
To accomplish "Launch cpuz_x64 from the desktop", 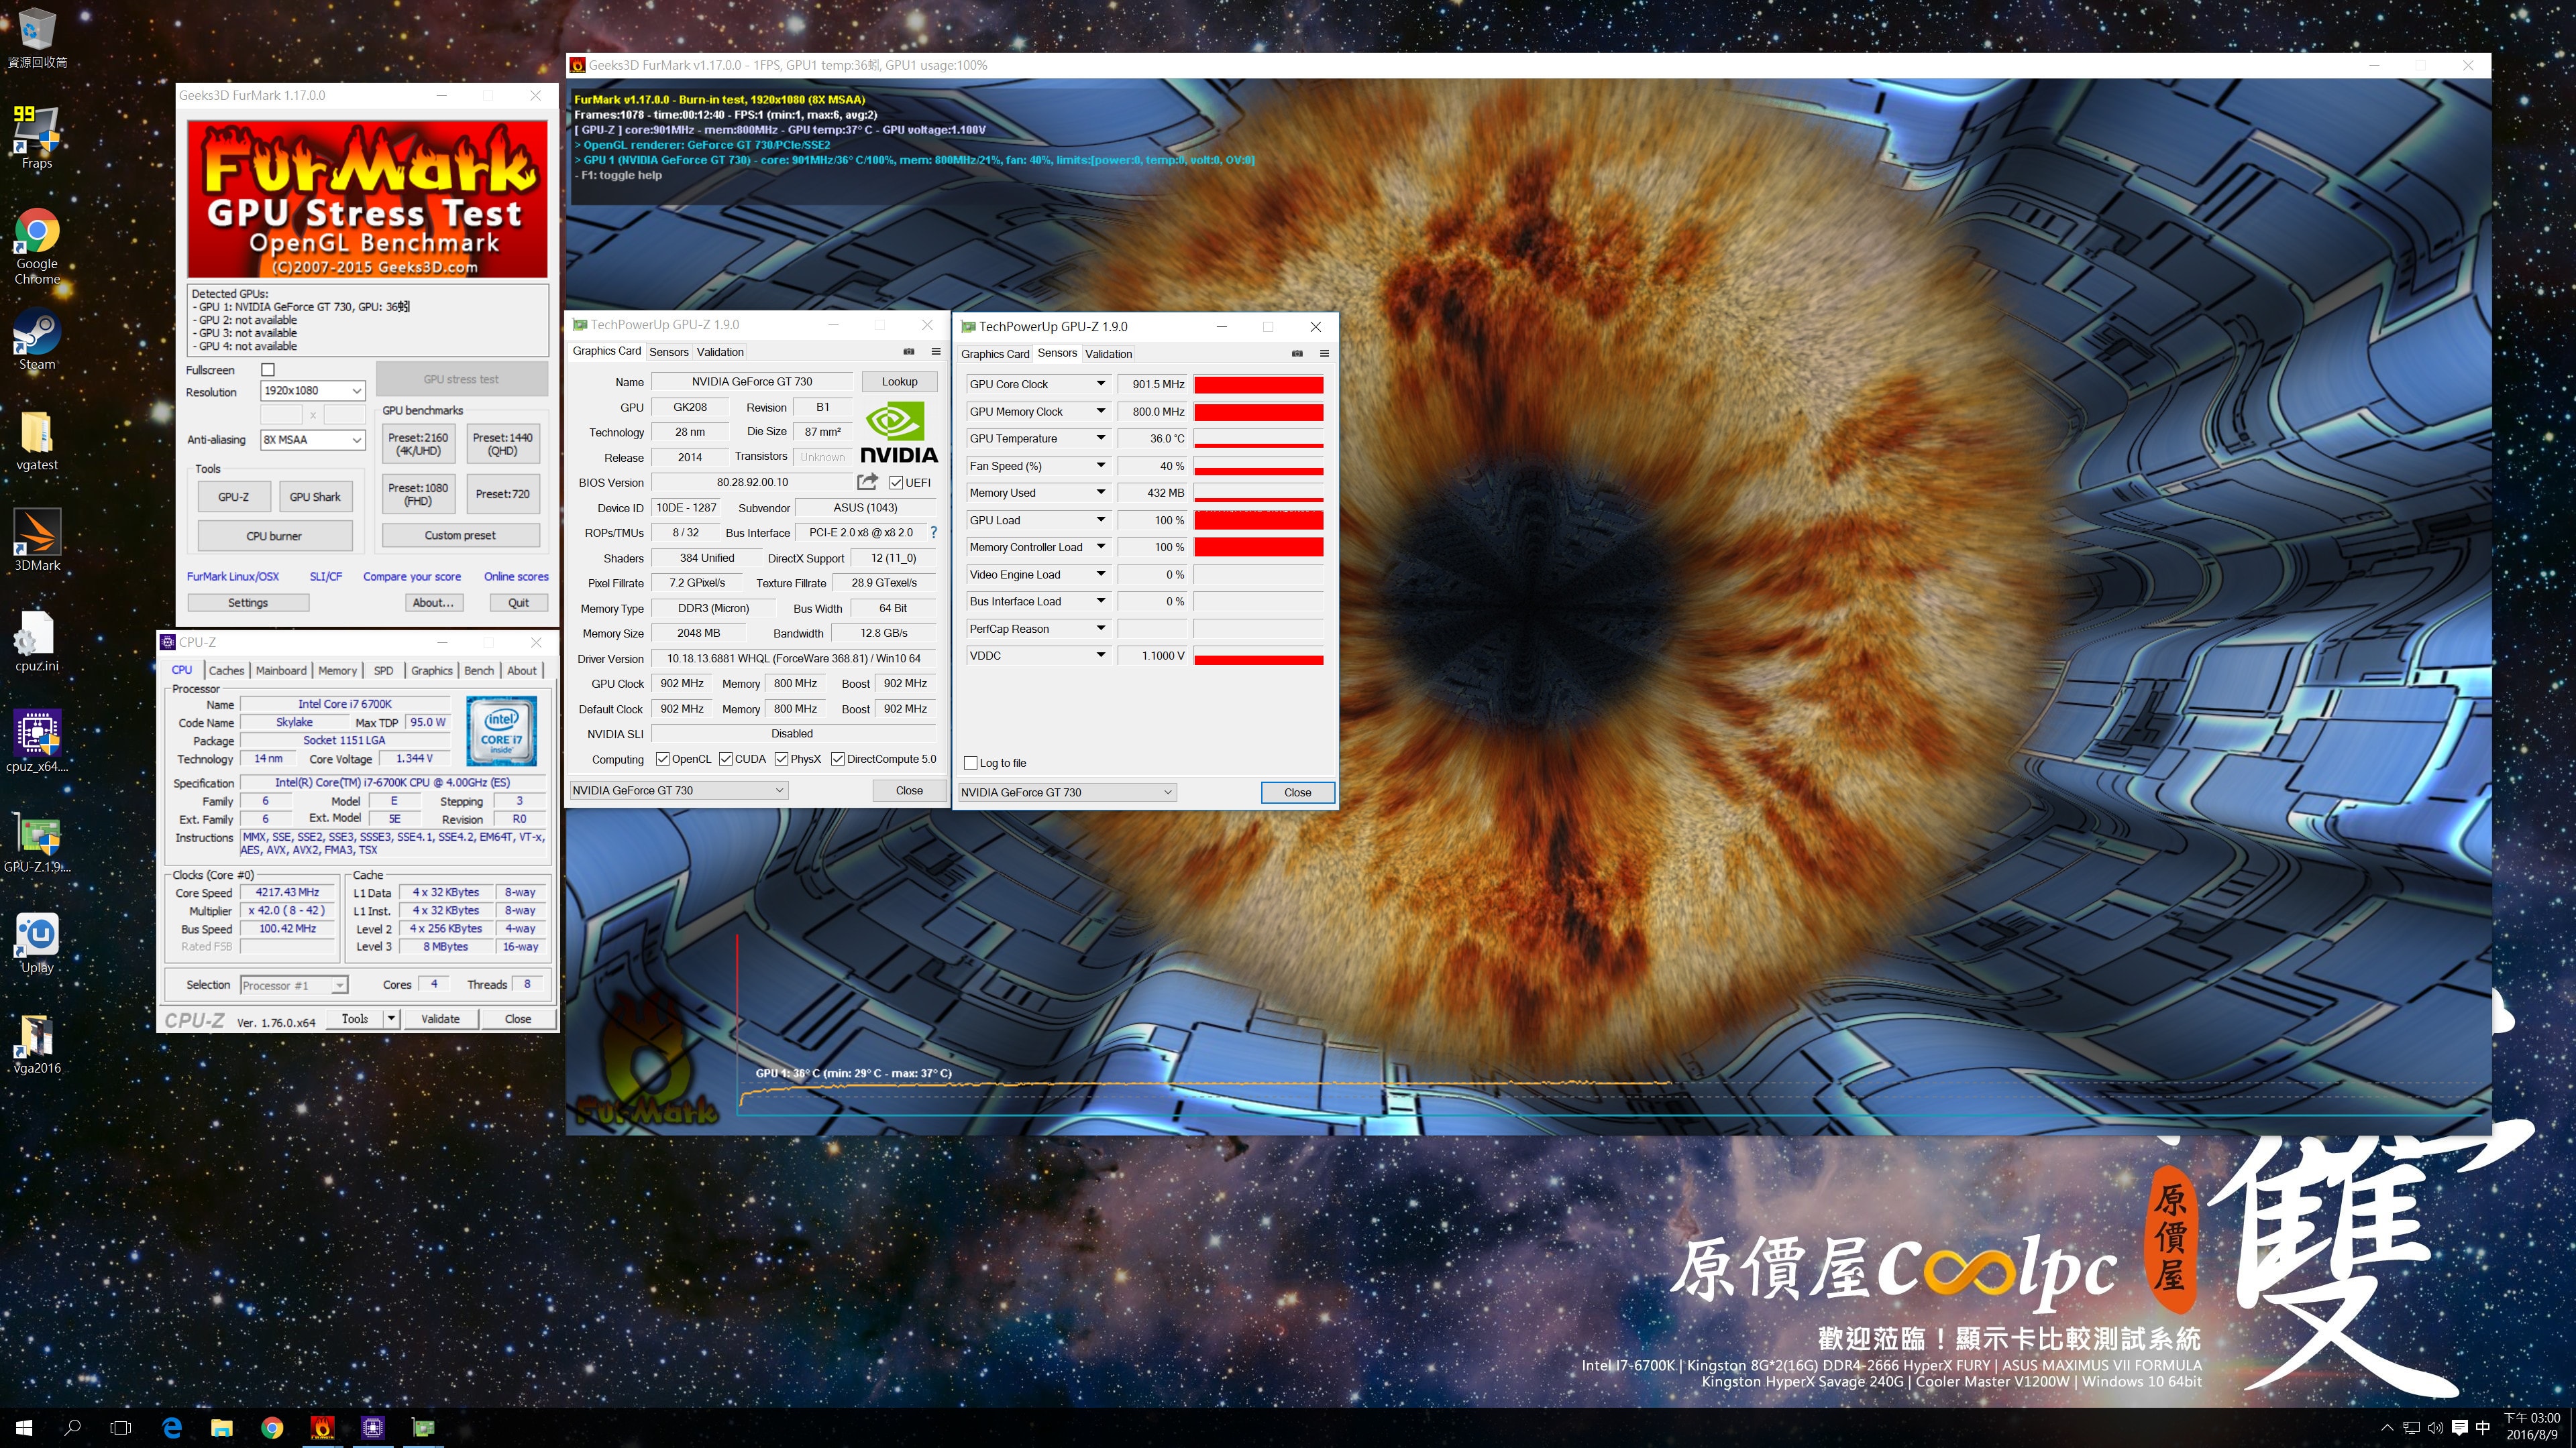I will pyautogui.click(x=37, y=741).
